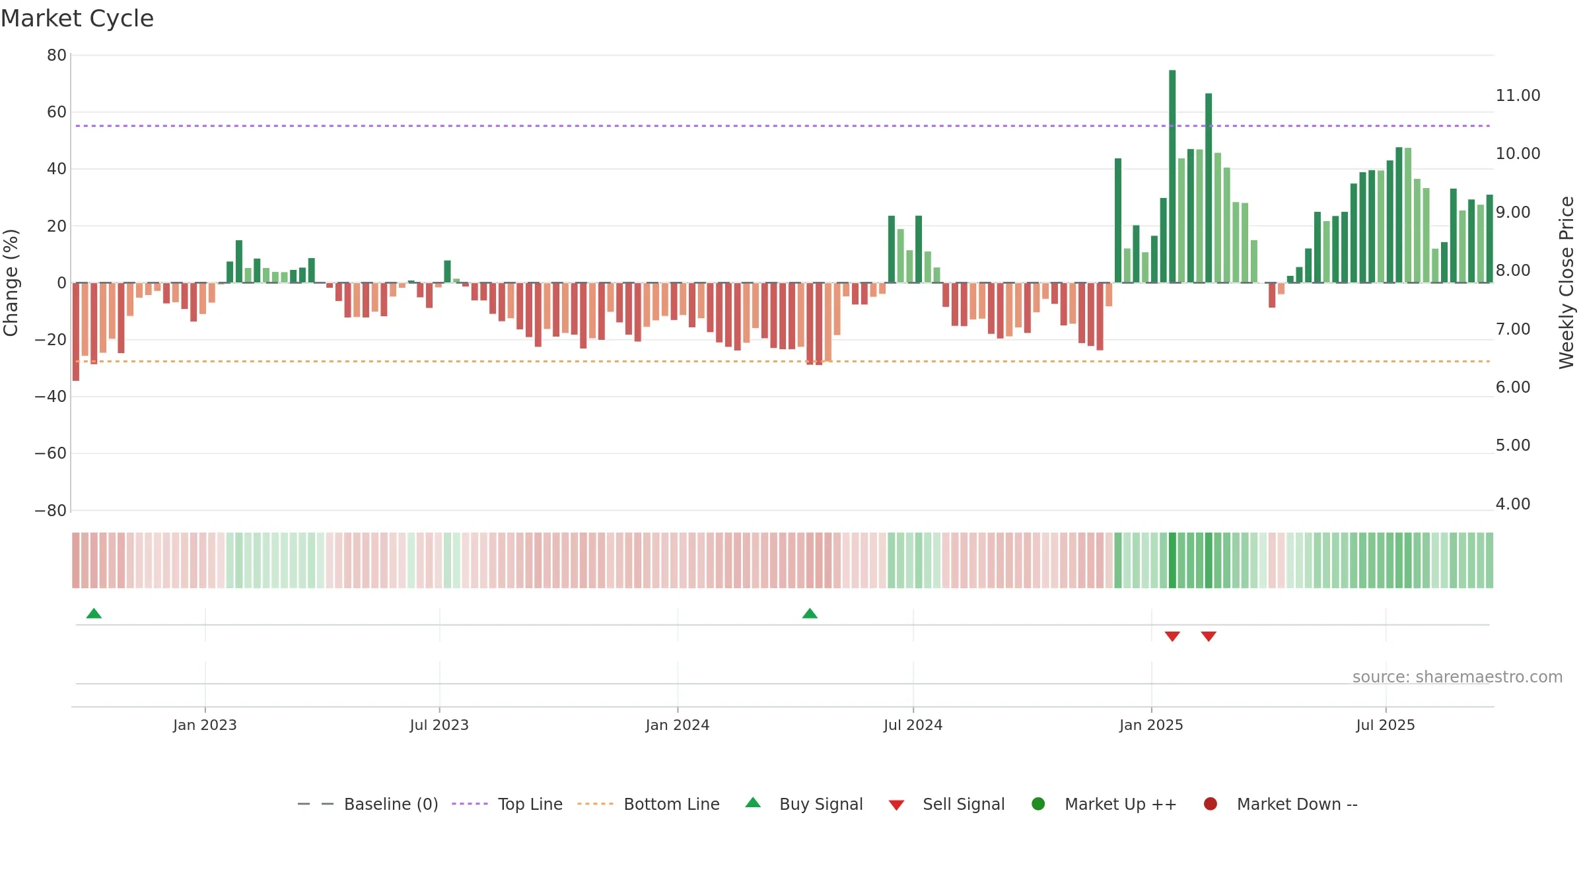Click the second sell signal marker after Jan 2025

(1209, 636)
